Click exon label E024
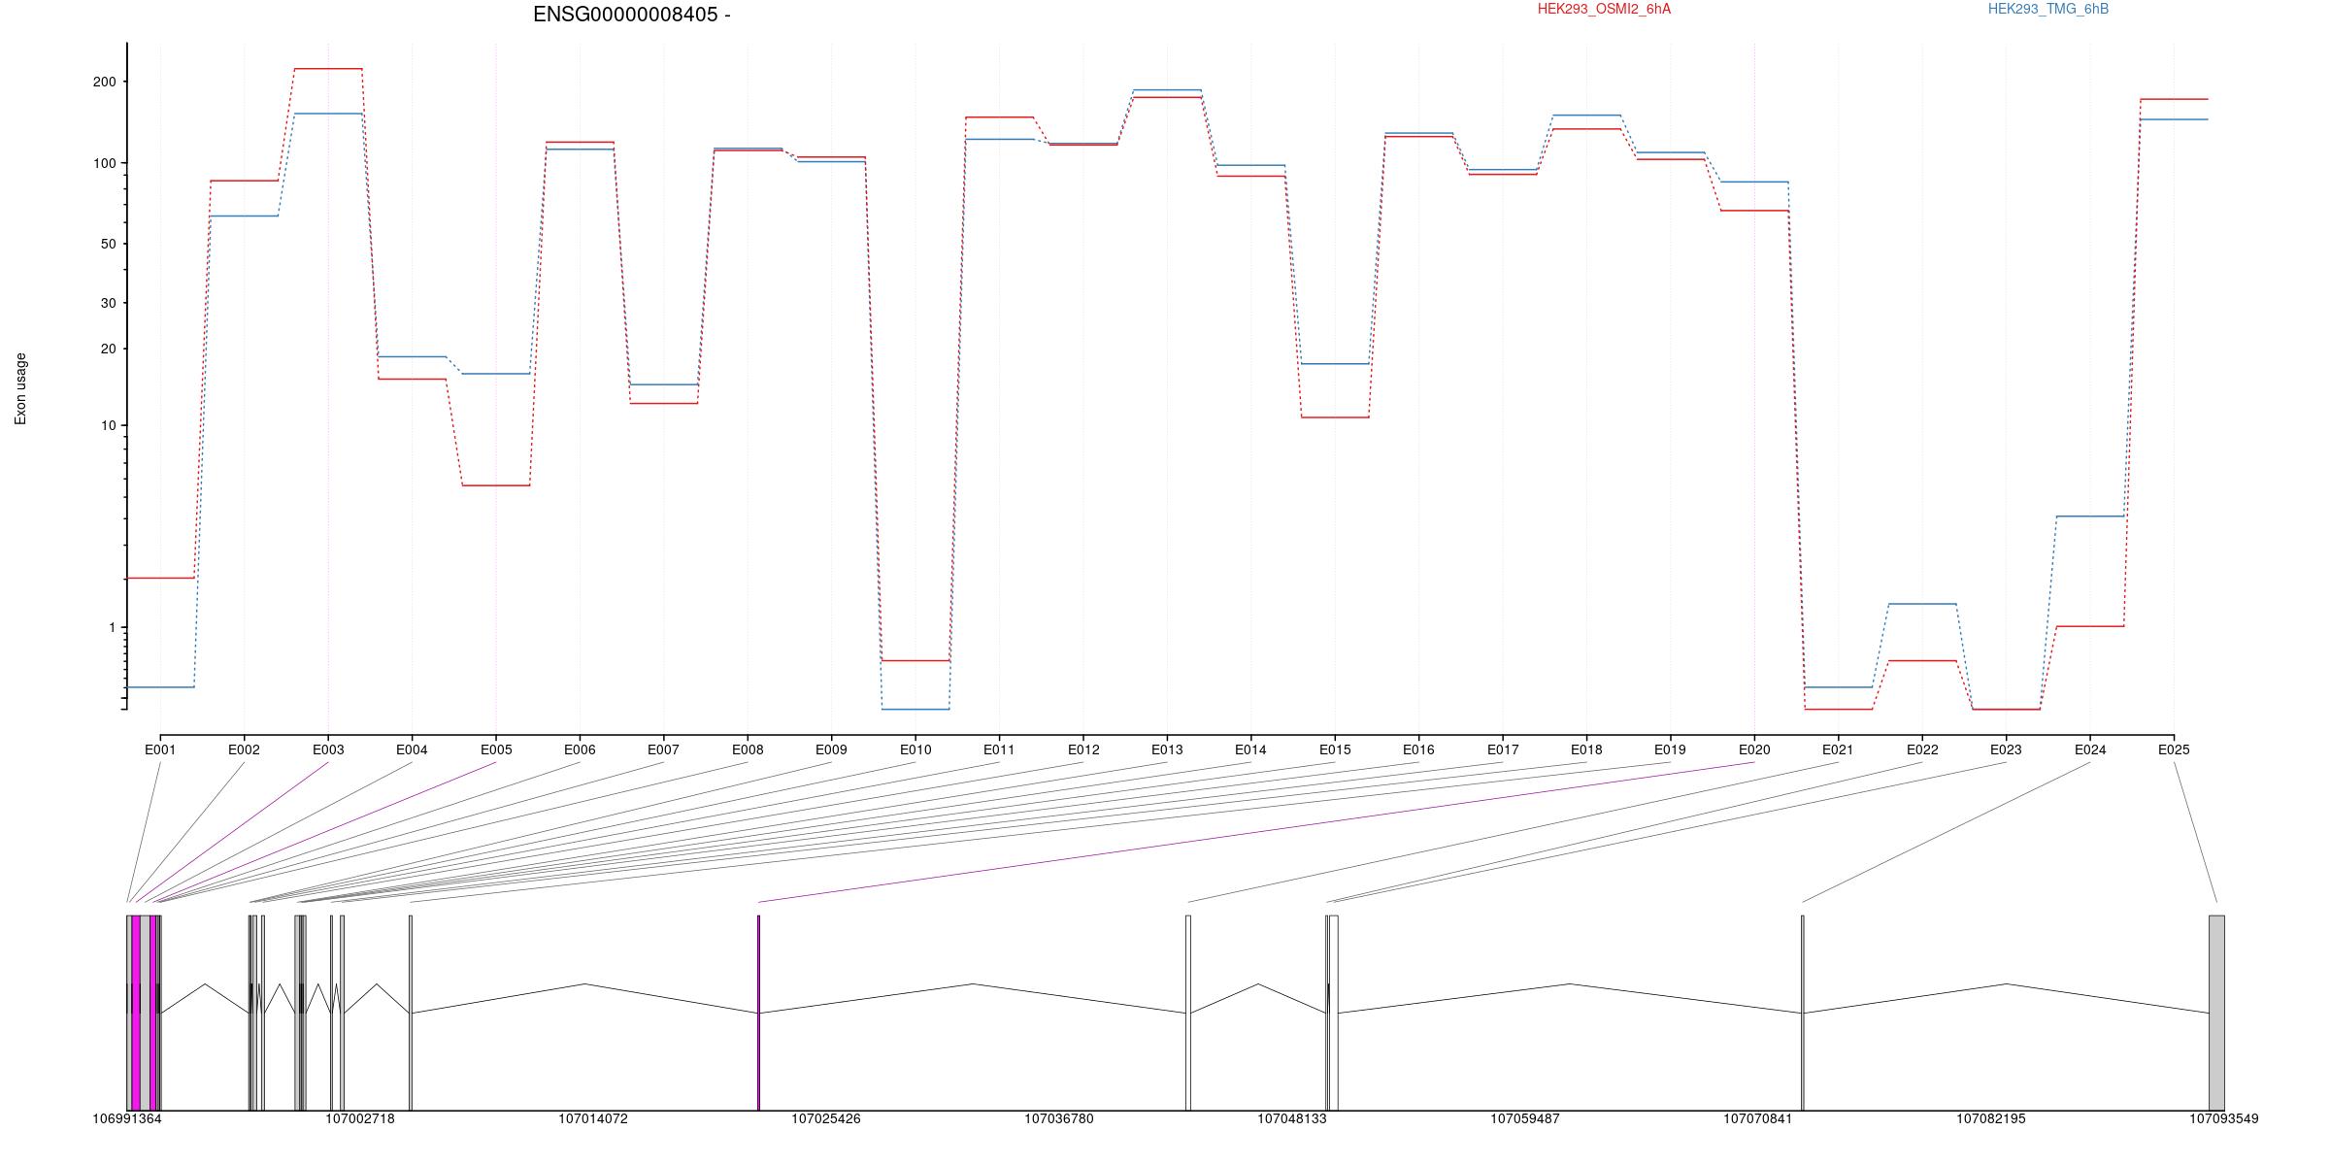The width and height of the screenshot is (2330, 1165). [2090, 749]
